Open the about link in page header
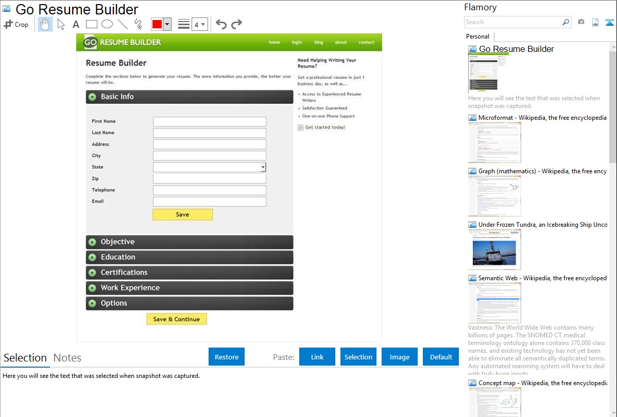 point(341,42)
